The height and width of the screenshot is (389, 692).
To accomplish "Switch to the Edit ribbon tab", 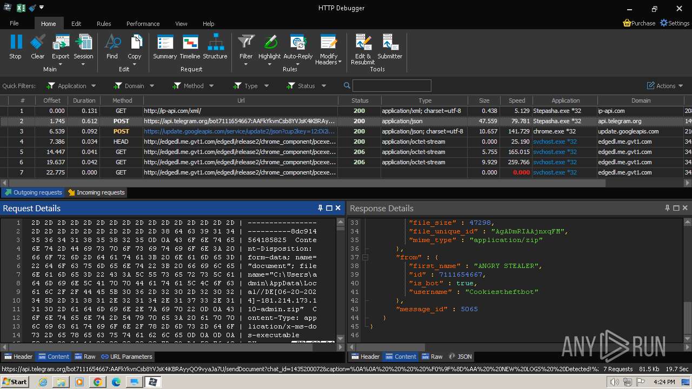I will [x=76, y=24].
